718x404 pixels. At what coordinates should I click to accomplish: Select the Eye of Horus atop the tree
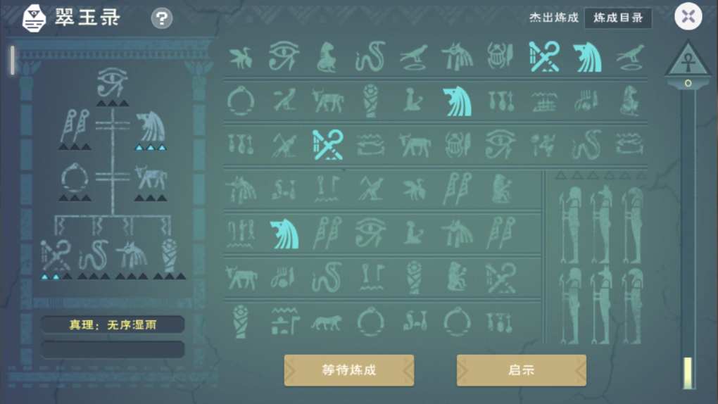(112, 82)
